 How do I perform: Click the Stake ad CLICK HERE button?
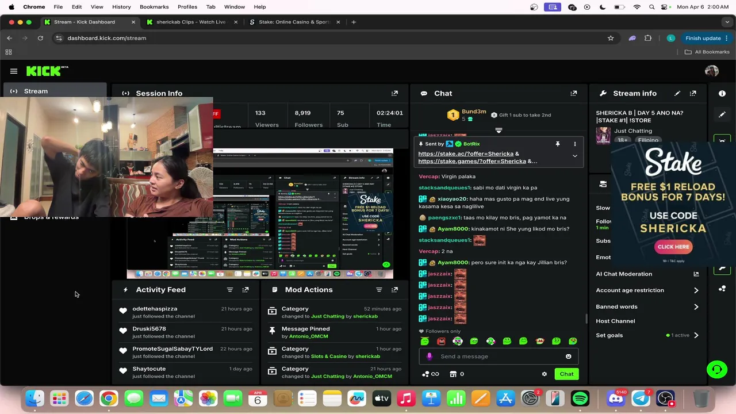(673, 247)
